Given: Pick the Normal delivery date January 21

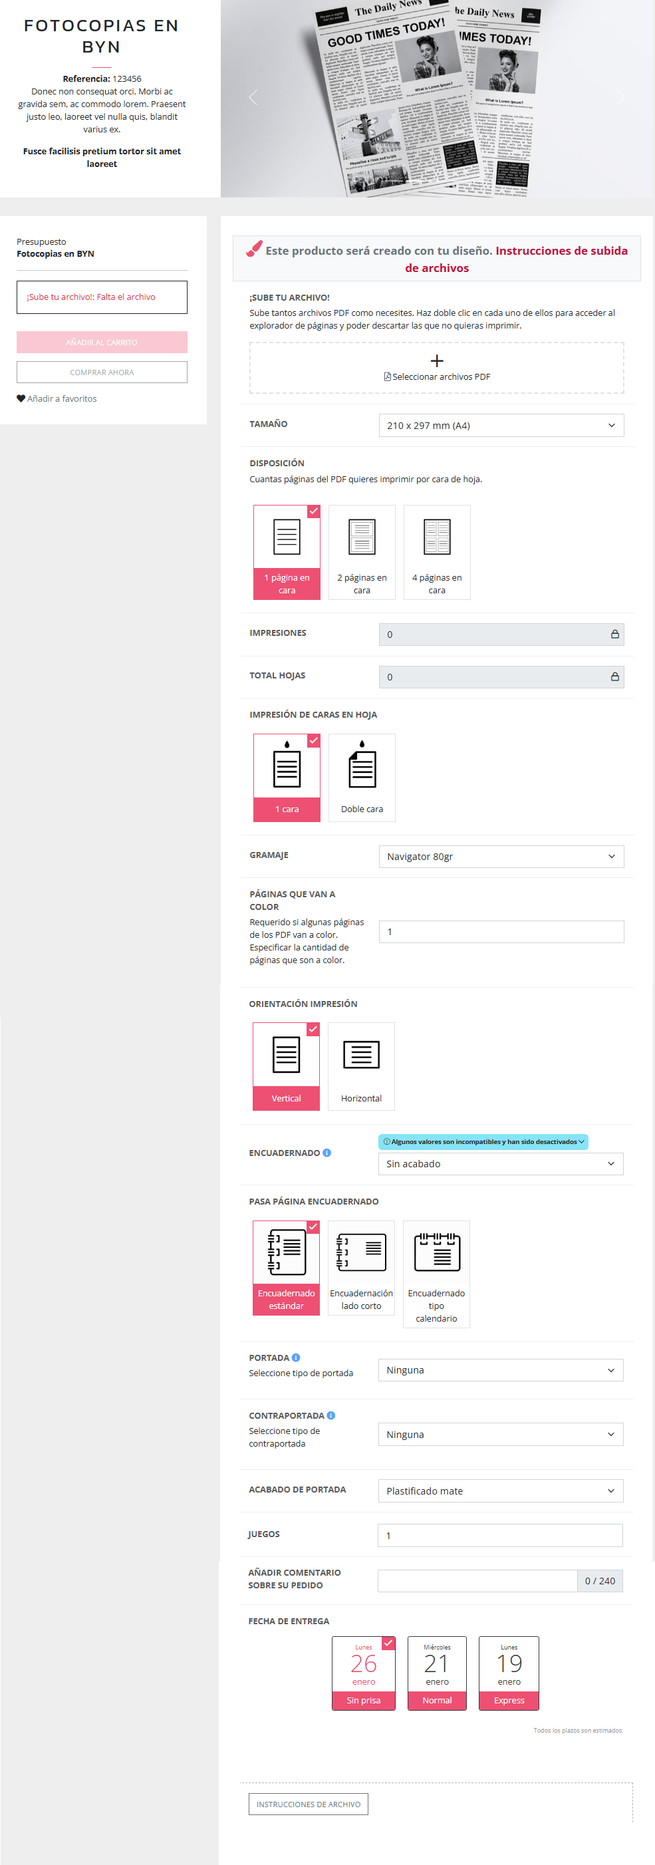Looking at the screenshot, I should pos(436,1672).
